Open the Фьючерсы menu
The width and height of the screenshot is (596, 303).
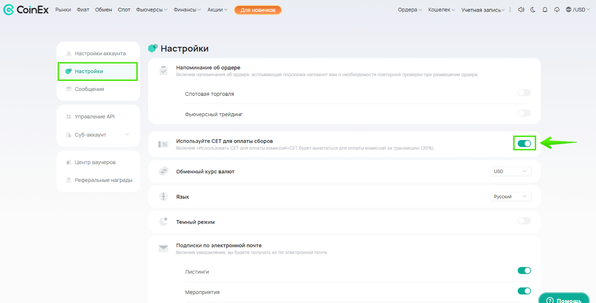[152, 10]
